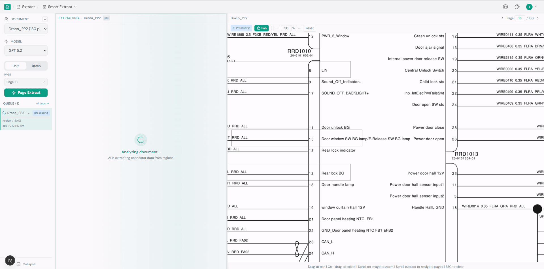The width and height of the screenshot is (544, 269).
Task: Click the processing status badge in queue
Action: (41, 113)
